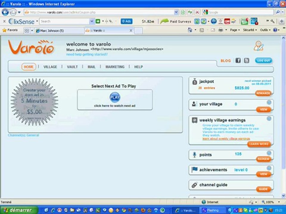Screen dimensions: 286x214
Task: Click the blue PLAY ad button
Action: 115,97
